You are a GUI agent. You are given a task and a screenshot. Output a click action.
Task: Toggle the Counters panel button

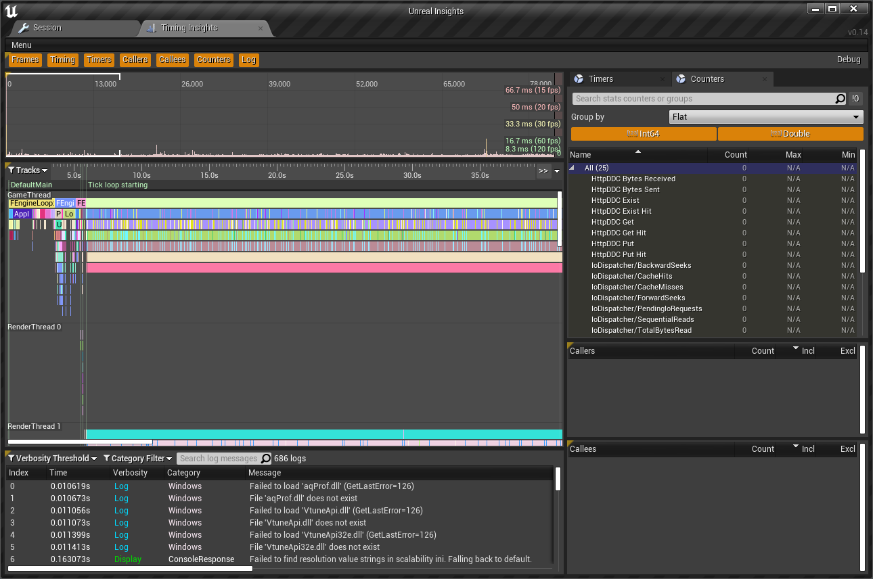[214, 60]
